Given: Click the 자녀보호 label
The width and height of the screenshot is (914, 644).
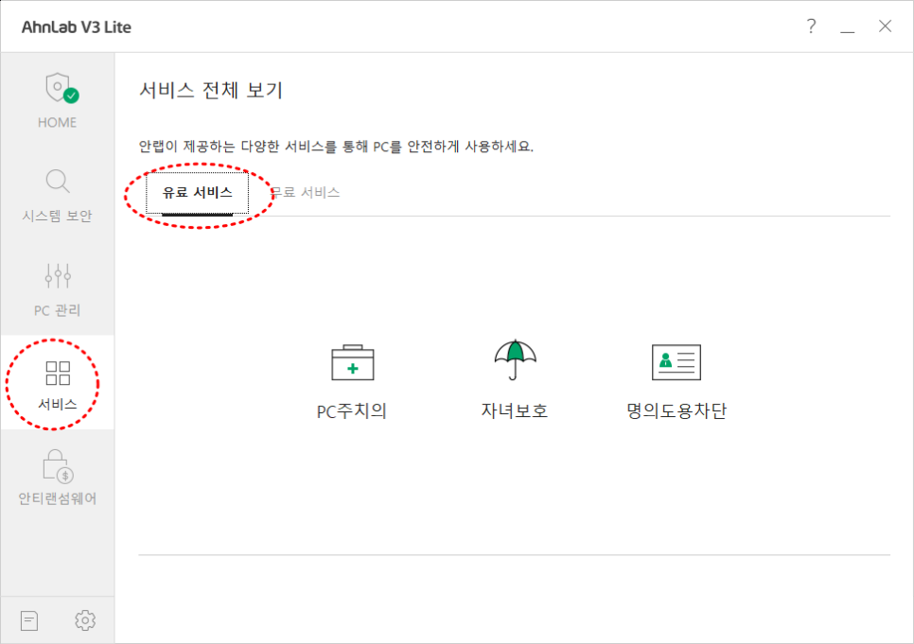Looking at the screenshot, I should 514,410.
